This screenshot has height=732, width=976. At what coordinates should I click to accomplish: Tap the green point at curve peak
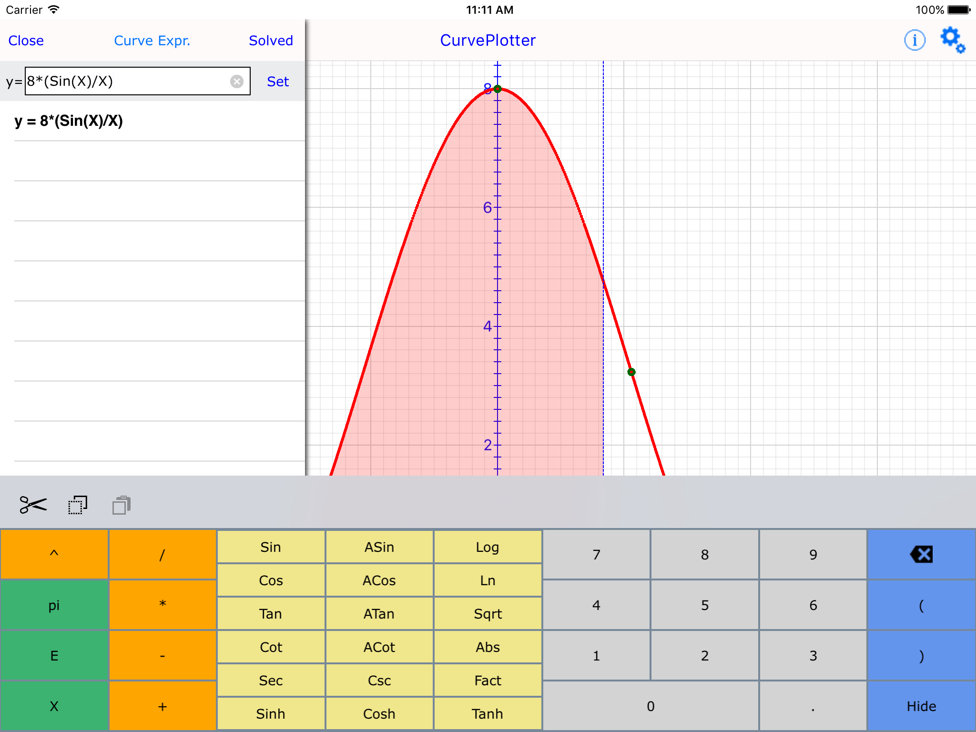pos(498,89)
